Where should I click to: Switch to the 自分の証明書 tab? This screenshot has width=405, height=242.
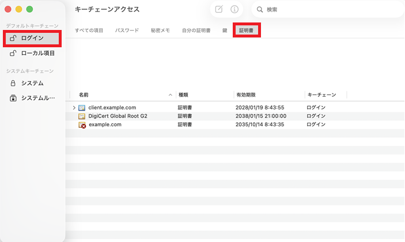[196, 30]
